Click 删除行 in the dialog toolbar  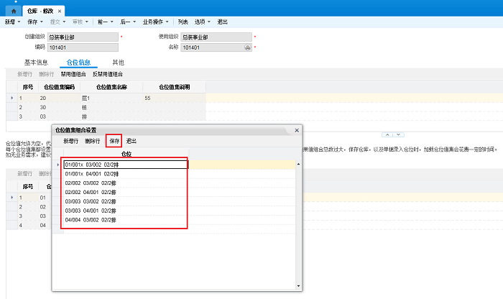tap(93, 141)
